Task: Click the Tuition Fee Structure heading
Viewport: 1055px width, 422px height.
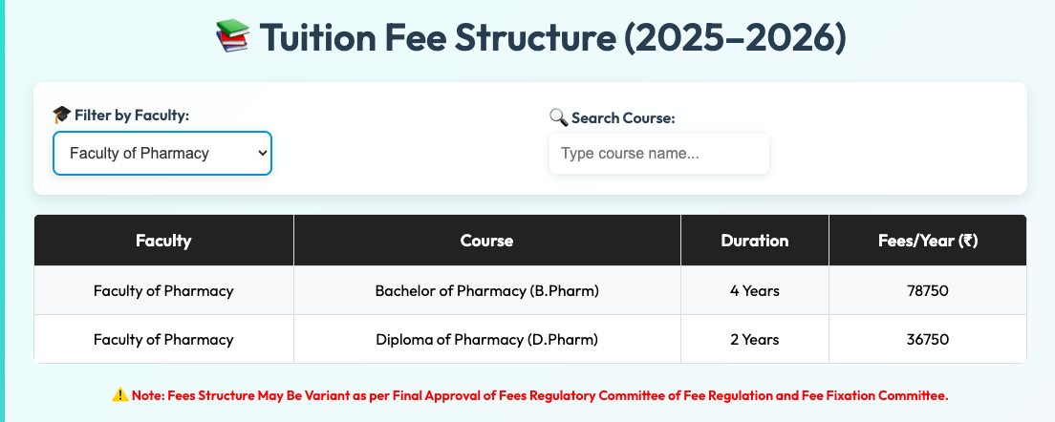Action: 552,37
